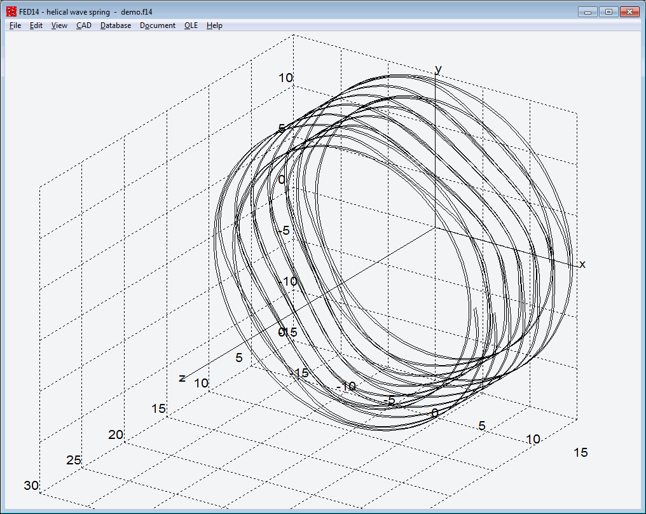
Task: Click the 'x' axis label
Action: click(582, 264)
